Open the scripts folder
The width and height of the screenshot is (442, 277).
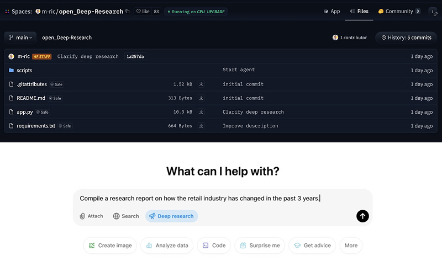pos(24,71)
